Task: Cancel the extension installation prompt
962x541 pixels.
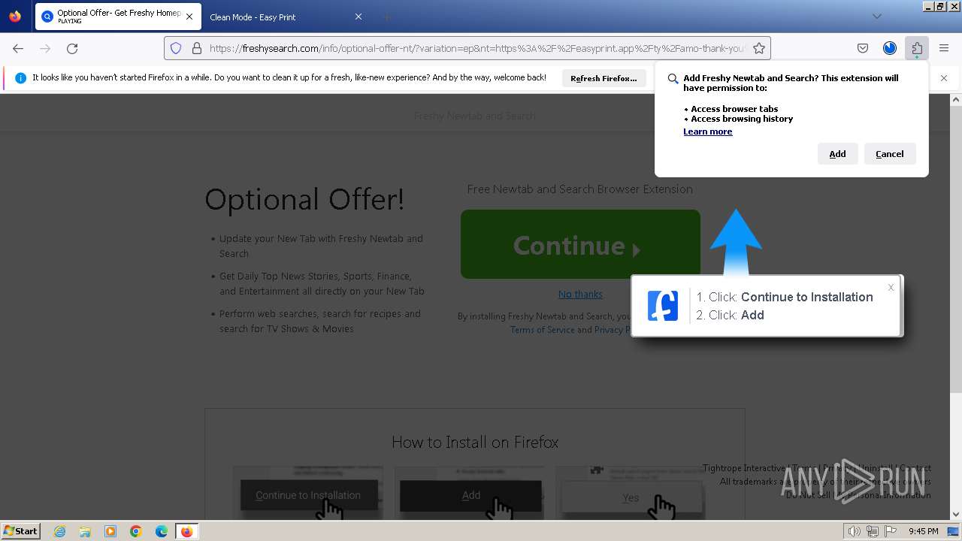Action: tap(890, 153)
